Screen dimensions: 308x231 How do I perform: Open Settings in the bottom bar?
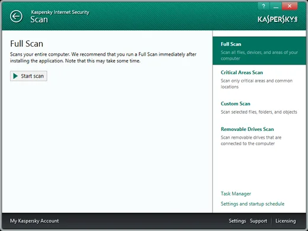pos(238,221)
